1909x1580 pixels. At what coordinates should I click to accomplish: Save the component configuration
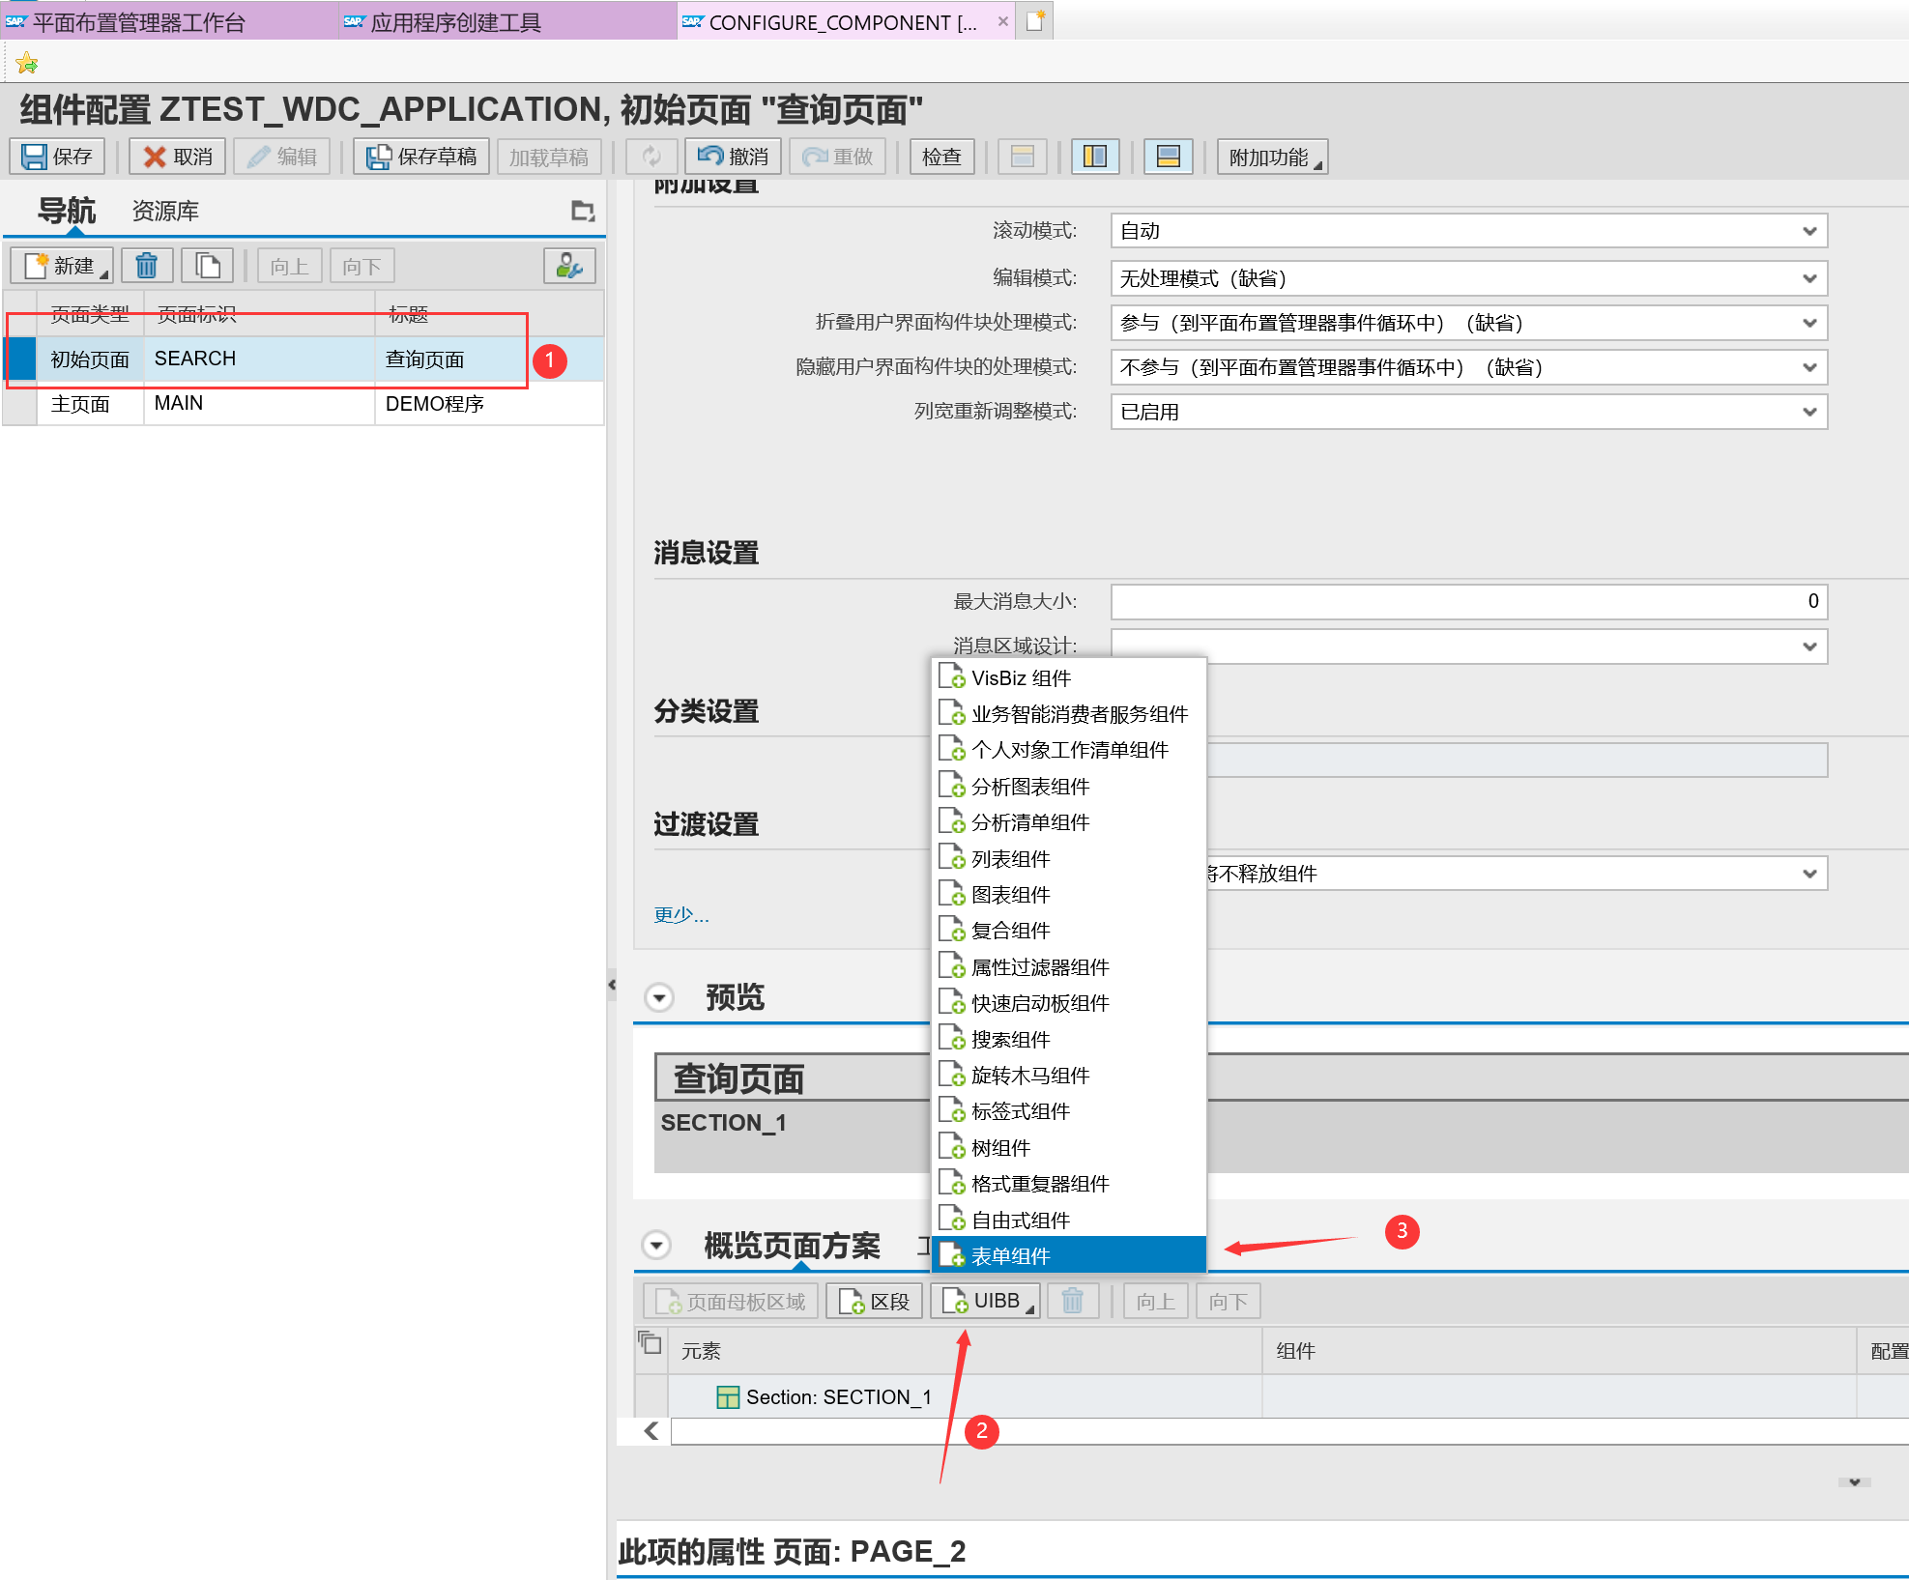pyautogui.click(x=56, y=156)
